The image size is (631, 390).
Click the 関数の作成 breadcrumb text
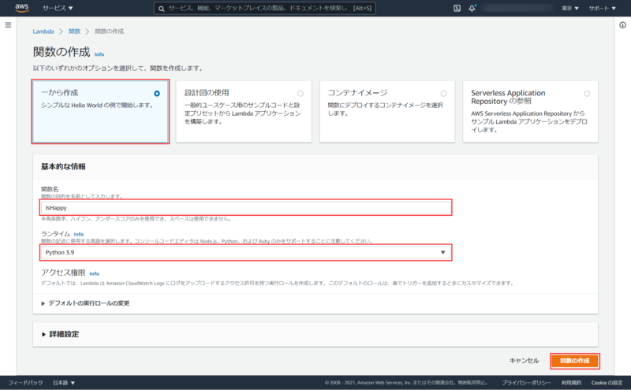[109, 32]
